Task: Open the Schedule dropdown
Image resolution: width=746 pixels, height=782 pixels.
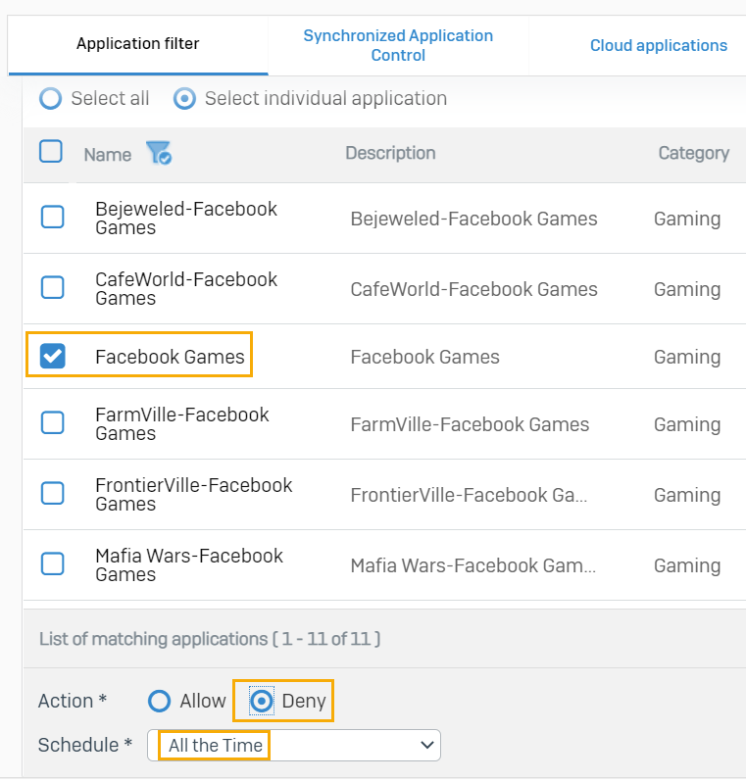Action: click(294, 746)
